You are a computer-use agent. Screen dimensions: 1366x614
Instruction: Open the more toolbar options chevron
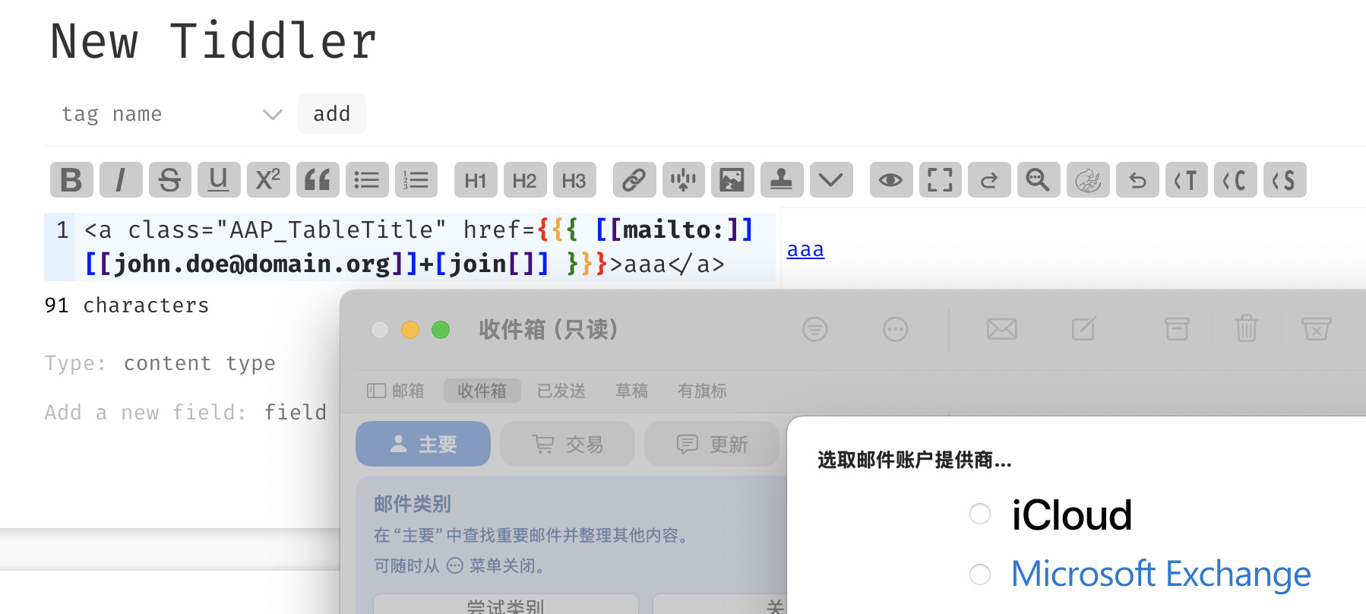click(831, 180)
